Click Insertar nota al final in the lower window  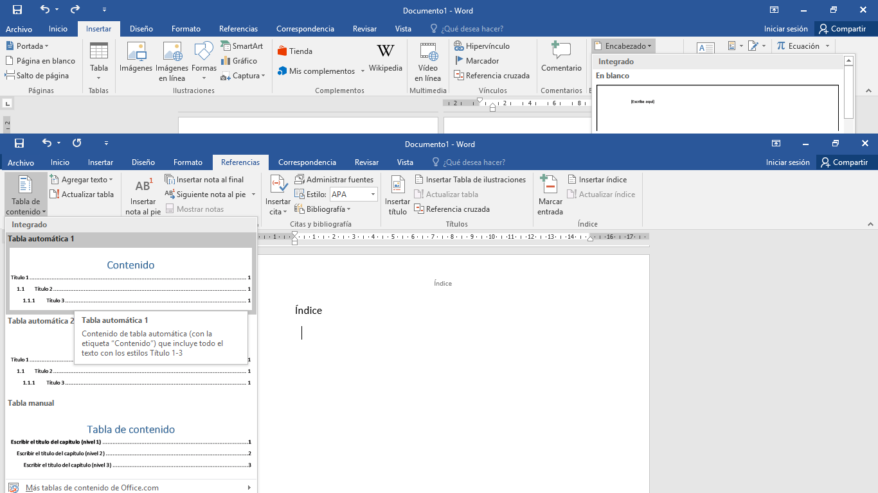pyautogui.click(x=204, y=180)
